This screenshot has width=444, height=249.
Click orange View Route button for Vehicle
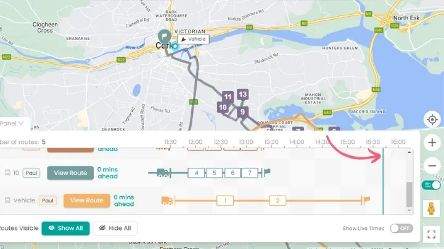click(x=87, y=200)
